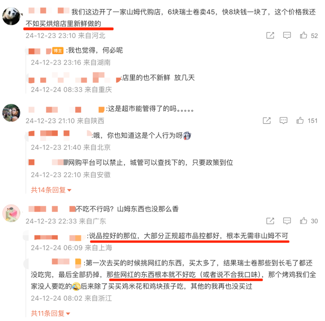Share the Hebei comment about Swiss rolls
The width and height of the screenshot is (325, 321).
[270, 35]
